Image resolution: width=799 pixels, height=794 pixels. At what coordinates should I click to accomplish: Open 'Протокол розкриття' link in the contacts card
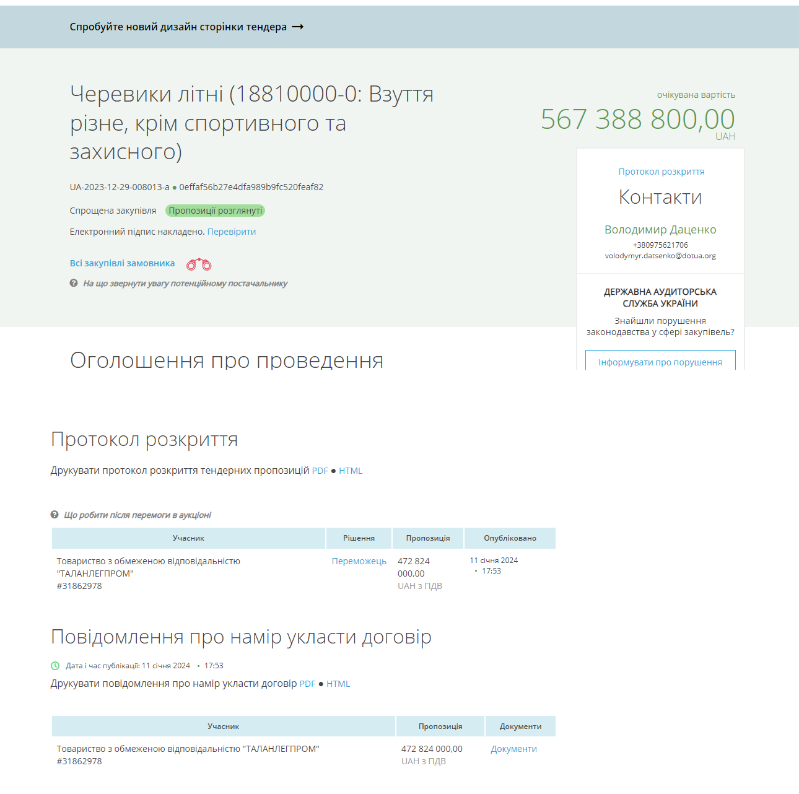[661, 172]
